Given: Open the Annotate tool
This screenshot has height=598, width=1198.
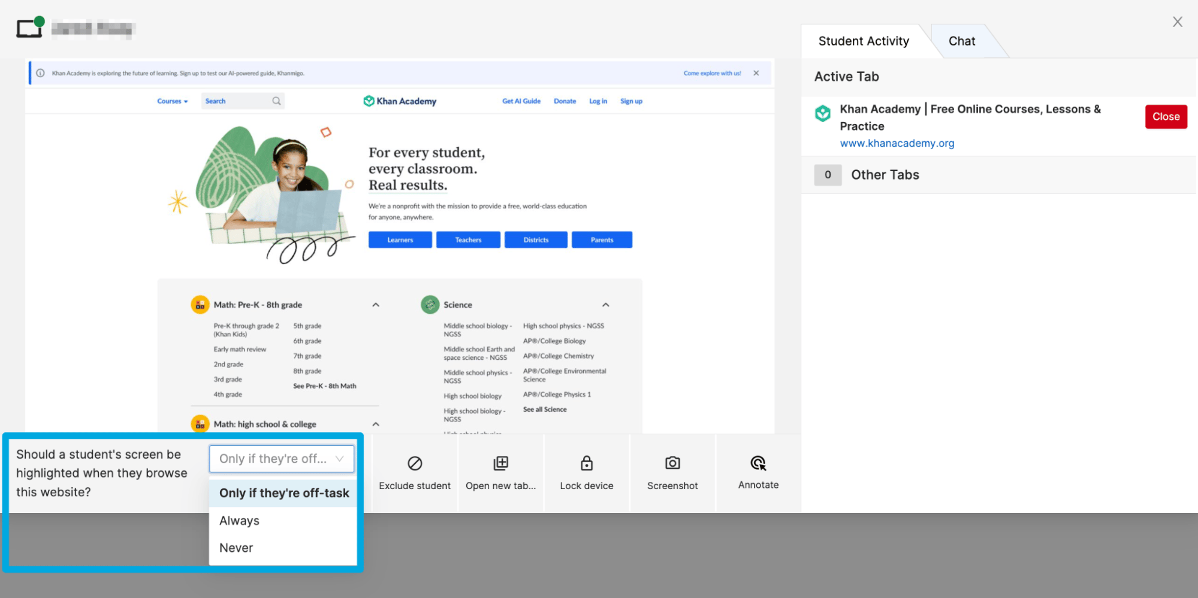Looking at the screenshot, I should (758, 472).
